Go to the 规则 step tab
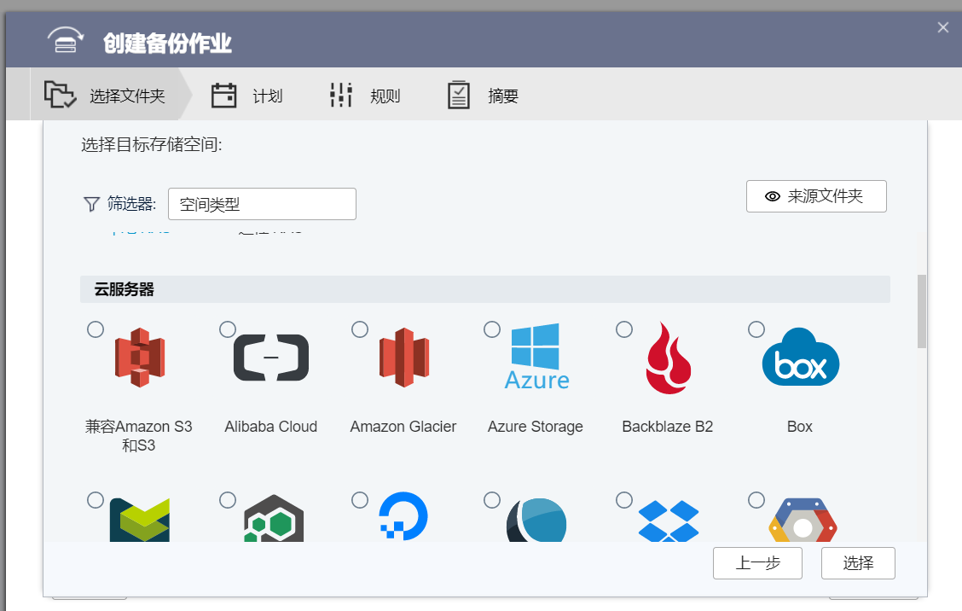The height and width of the screenshot is (611, 962). point(365,96)
